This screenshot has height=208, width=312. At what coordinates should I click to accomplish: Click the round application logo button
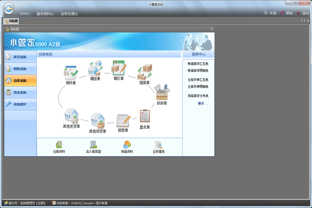pos(9,8)
